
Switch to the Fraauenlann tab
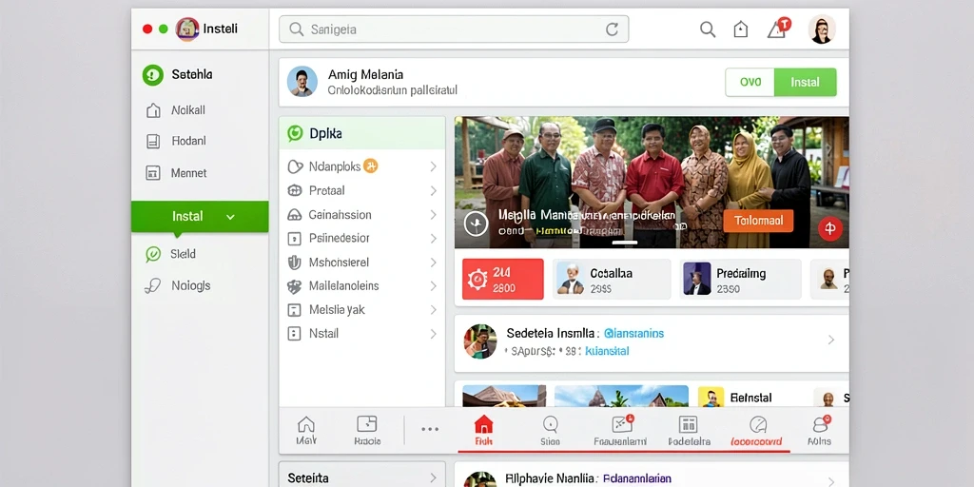pyautogui.click(x=620, y=431)
